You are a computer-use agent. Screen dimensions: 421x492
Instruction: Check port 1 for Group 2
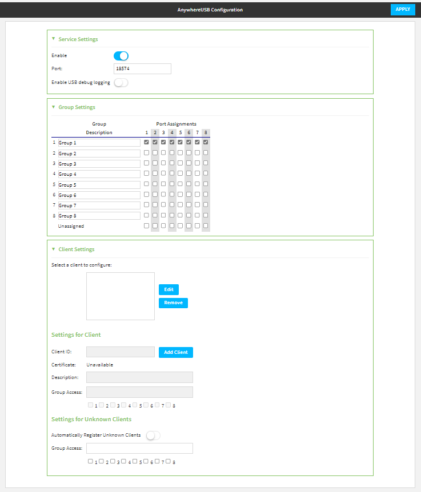(x=146, y=152)
